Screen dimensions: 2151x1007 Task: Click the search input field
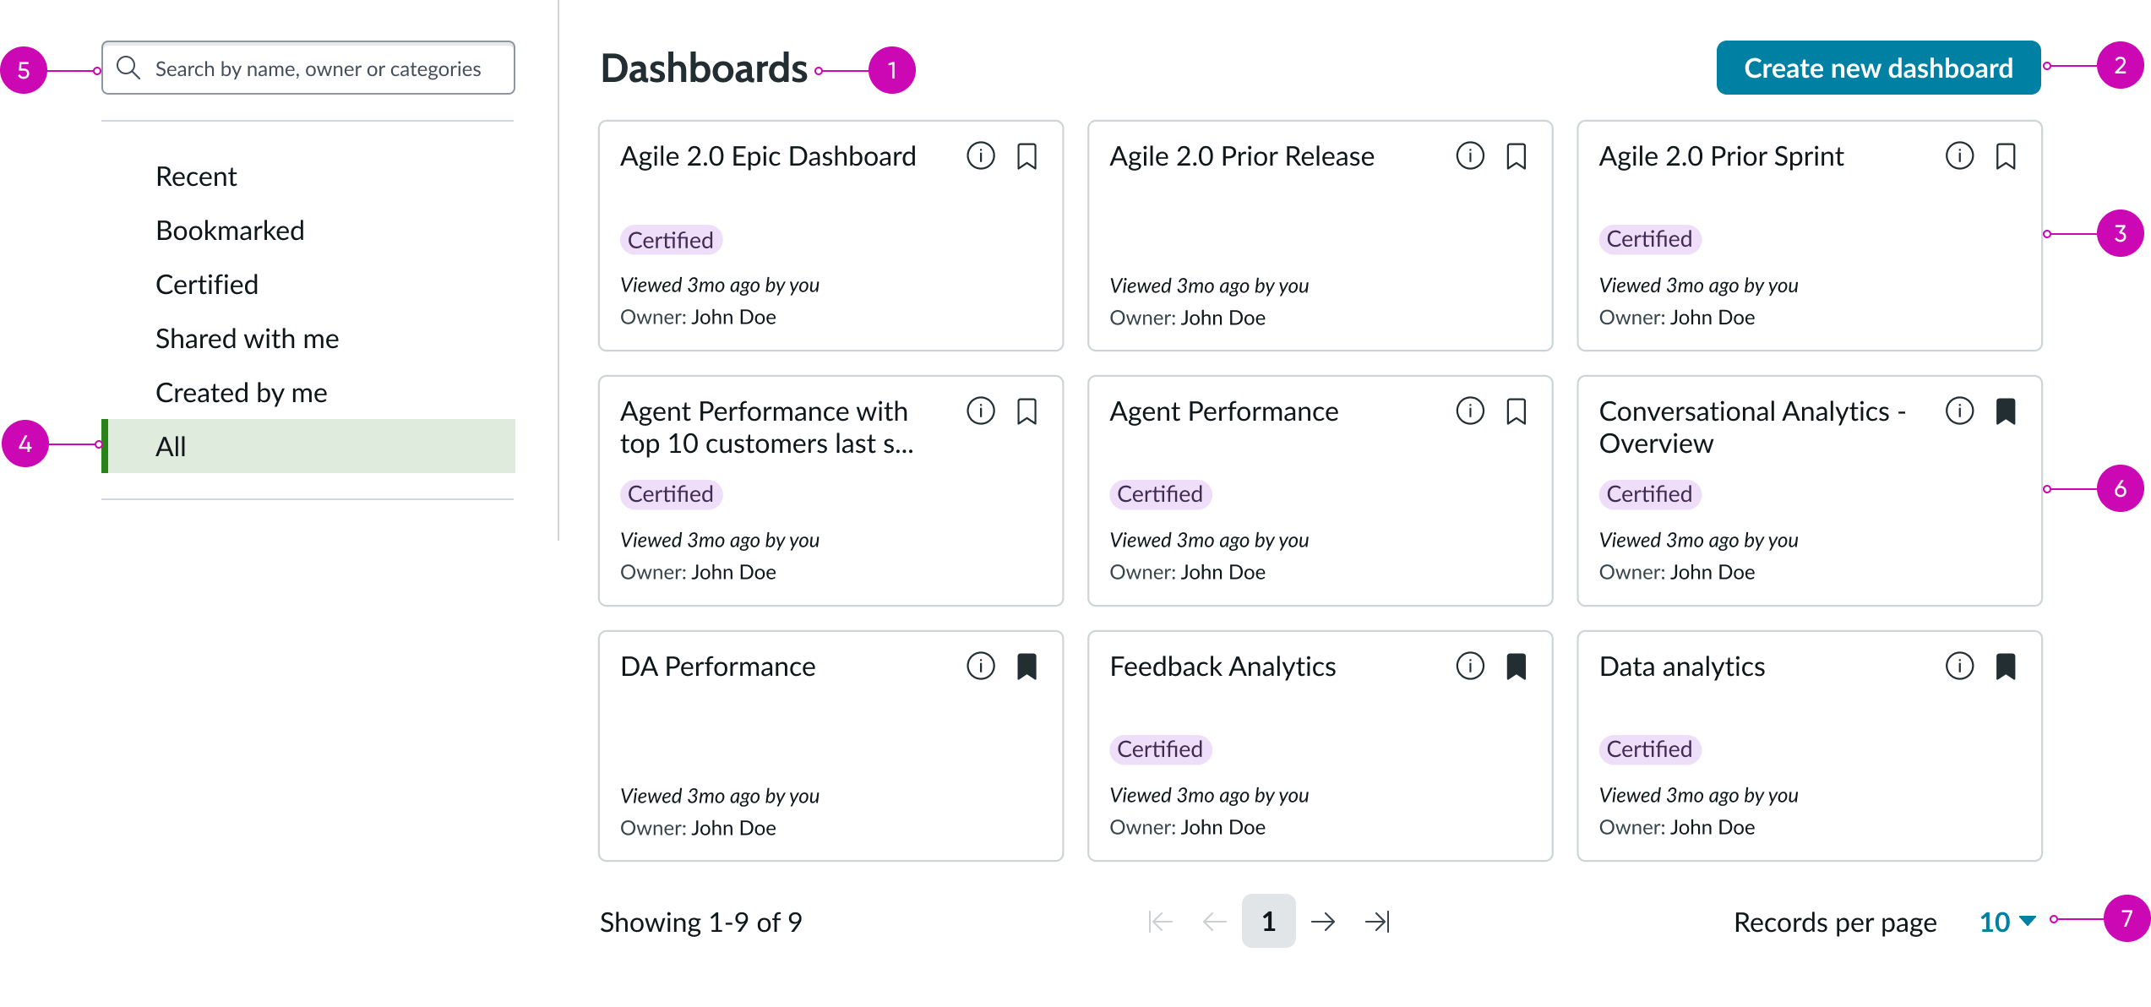point(317,68)
